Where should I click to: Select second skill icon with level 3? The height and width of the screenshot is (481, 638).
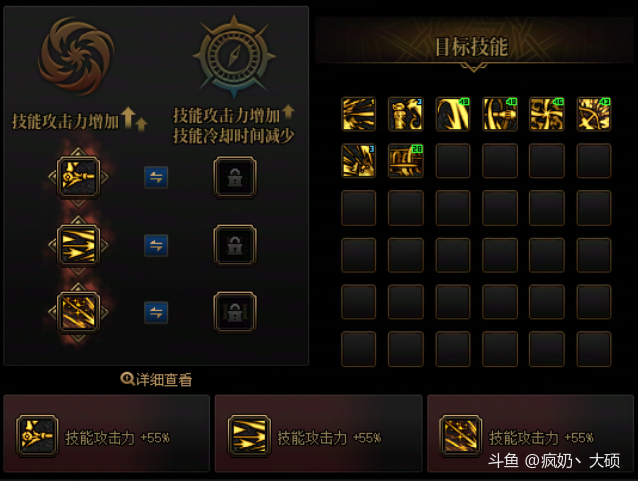point(359,161)
